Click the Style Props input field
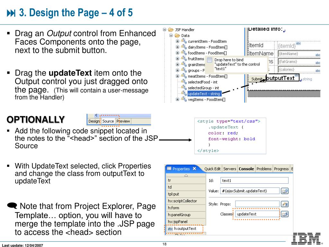 (257, 204)
